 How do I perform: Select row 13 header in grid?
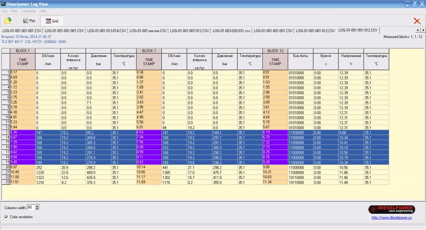tap(6, 132)
